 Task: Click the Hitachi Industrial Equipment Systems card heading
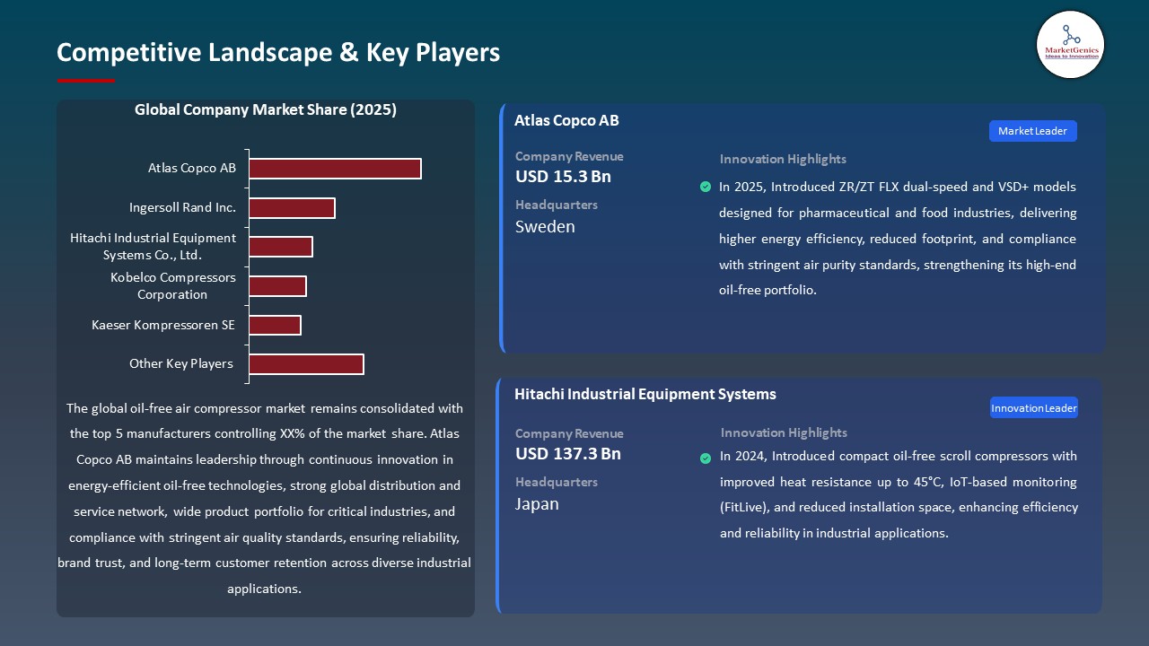pyautogui.click(x=645, y=394)
